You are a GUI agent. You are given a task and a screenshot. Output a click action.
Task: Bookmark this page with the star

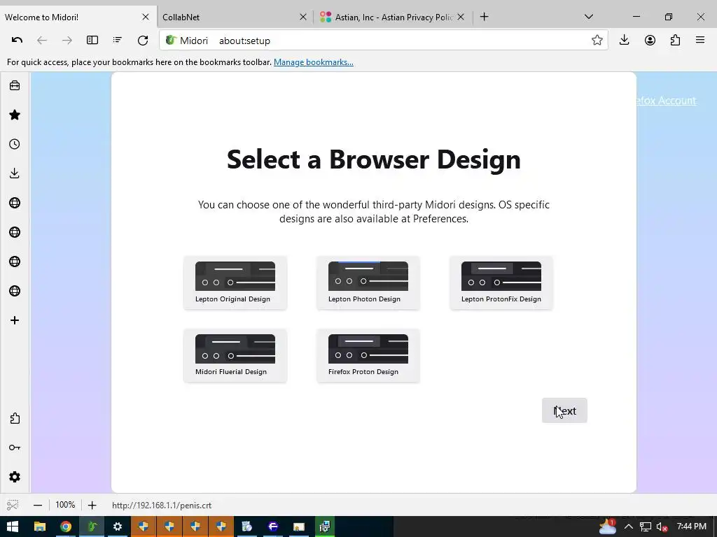pos(597,40)
